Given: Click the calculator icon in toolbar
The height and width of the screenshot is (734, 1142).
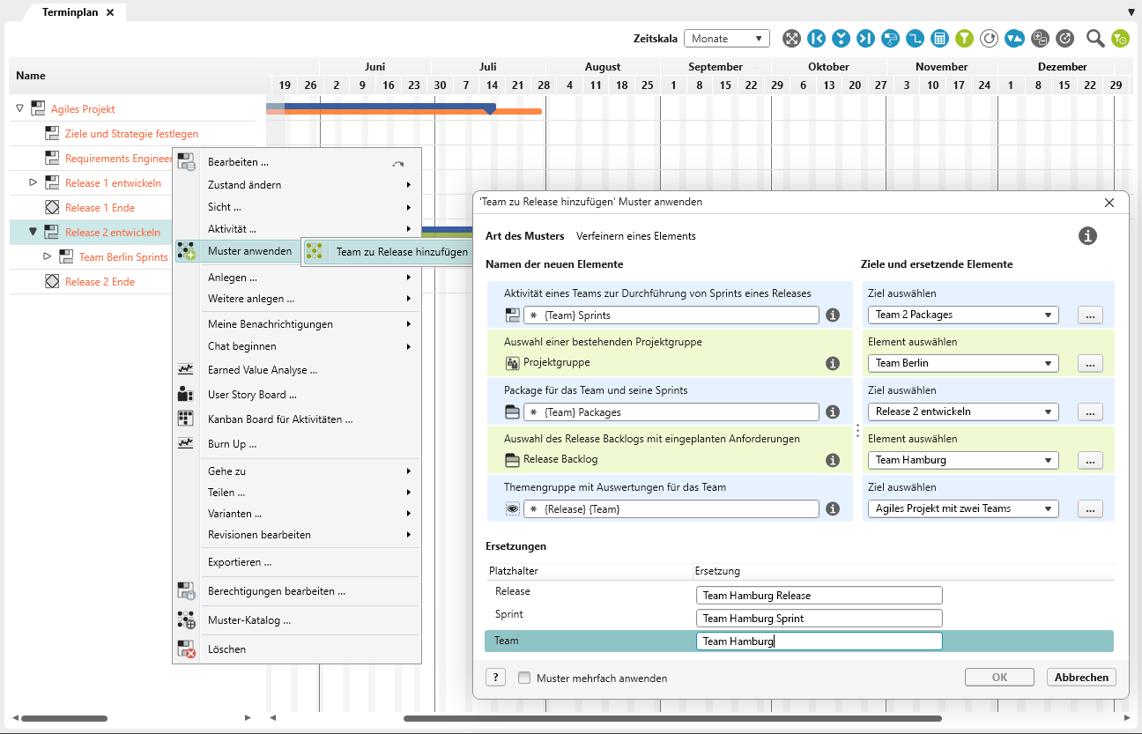Looking at the screenshot, I should (x=940, y=38).
